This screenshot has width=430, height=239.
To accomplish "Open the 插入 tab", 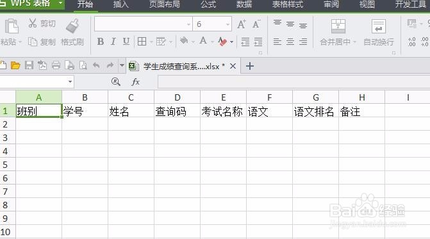I will [x=120, y=4].
